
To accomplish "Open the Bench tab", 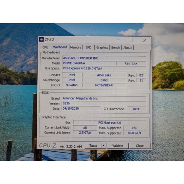I will (x=116, y=48).
